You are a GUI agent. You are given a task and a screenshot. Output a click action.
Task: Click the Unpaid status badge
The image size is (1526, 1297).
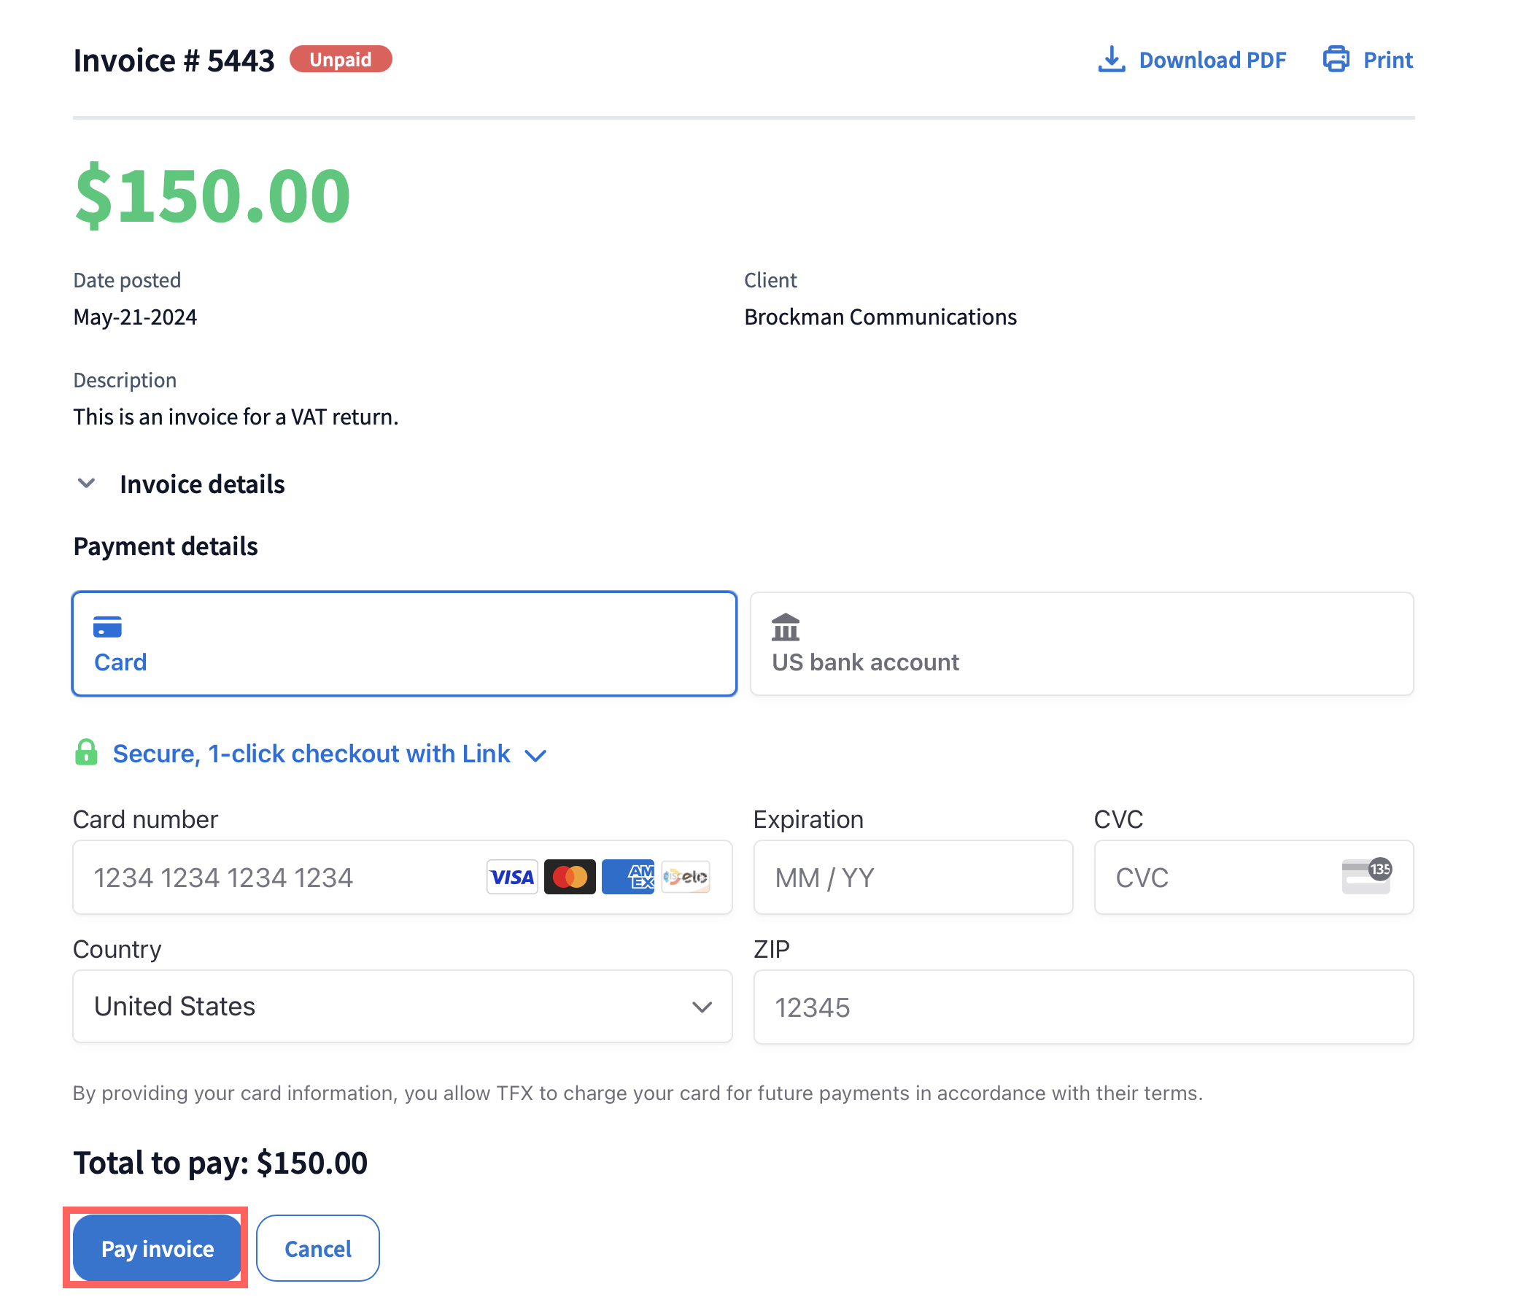341,59
